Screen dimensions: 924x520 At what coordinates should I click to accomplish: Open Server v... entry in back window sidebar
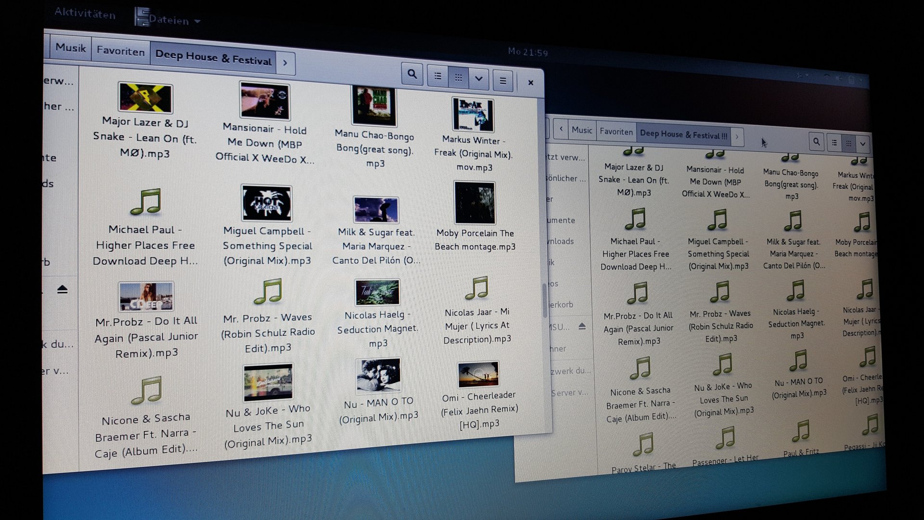569,393
